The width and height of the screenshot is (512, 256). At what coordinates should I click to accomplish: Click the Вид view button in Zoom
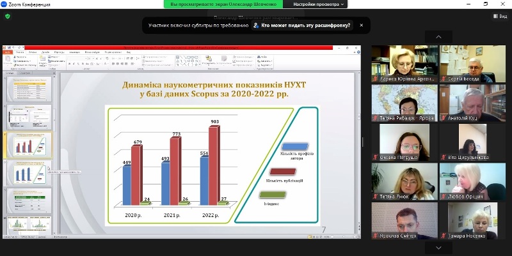500,16
